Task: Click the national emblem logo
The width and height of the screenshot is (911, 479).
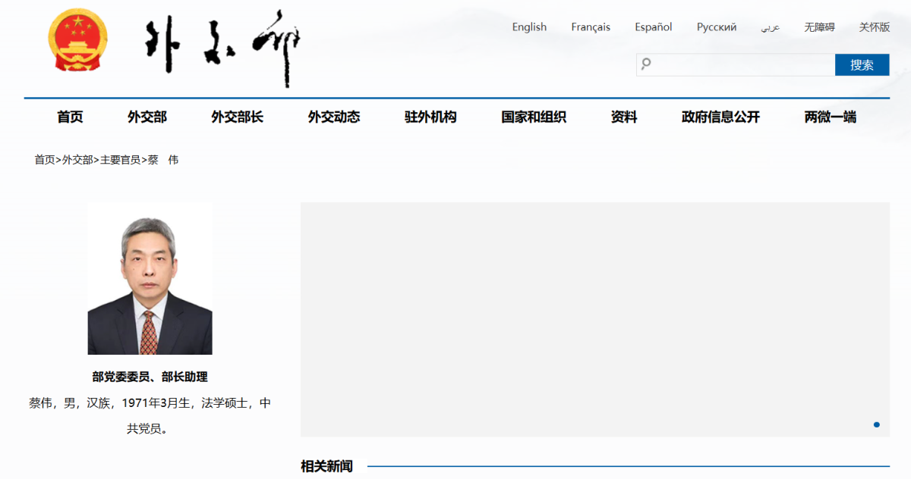Action: pyautogui.click(x=78, y=40)
